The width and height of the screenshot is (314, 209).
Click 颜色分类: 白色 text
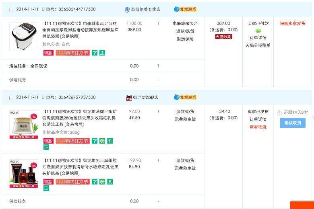coord(56,44)
